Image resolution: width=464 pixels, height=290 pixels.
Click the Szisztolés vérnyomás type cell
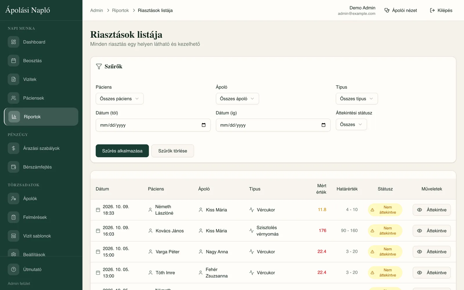point(267,231)
